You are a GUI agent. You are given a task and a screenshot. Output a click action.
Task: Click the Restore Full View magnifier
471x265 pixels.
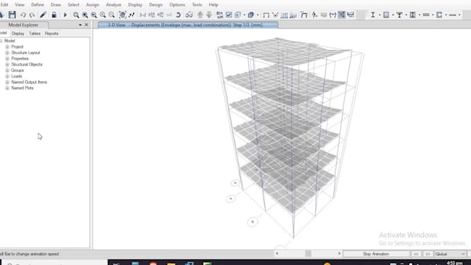click(x=85, y=15)
